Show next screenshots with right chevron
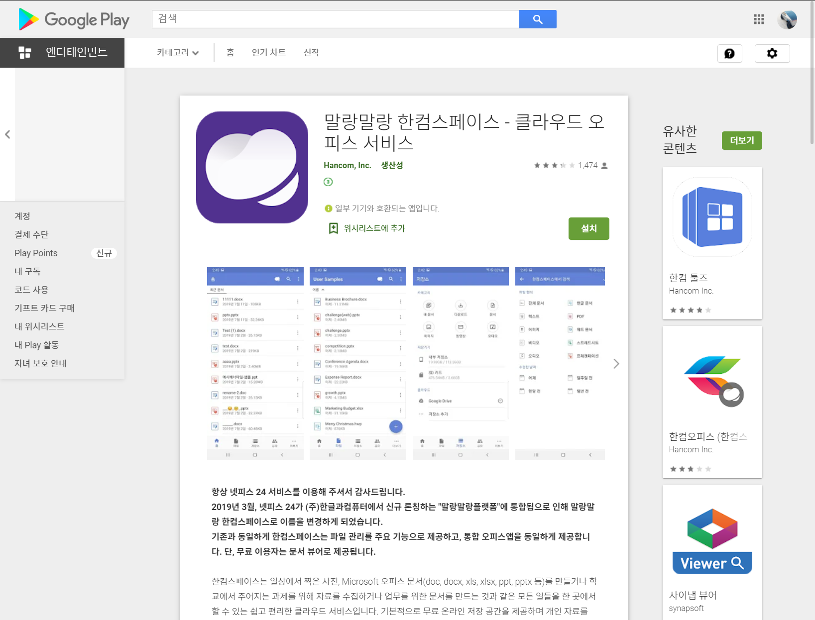Screen dimensions: 815x620 coord(616,364)
